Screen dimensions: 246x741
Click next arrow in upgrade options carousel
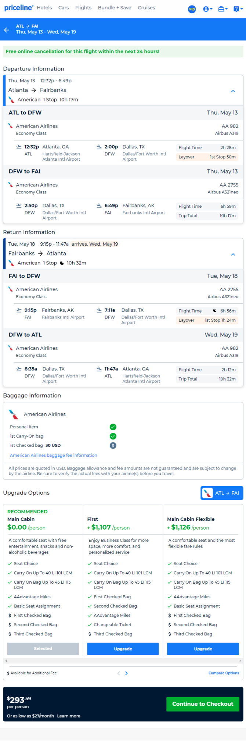(127, 673)
